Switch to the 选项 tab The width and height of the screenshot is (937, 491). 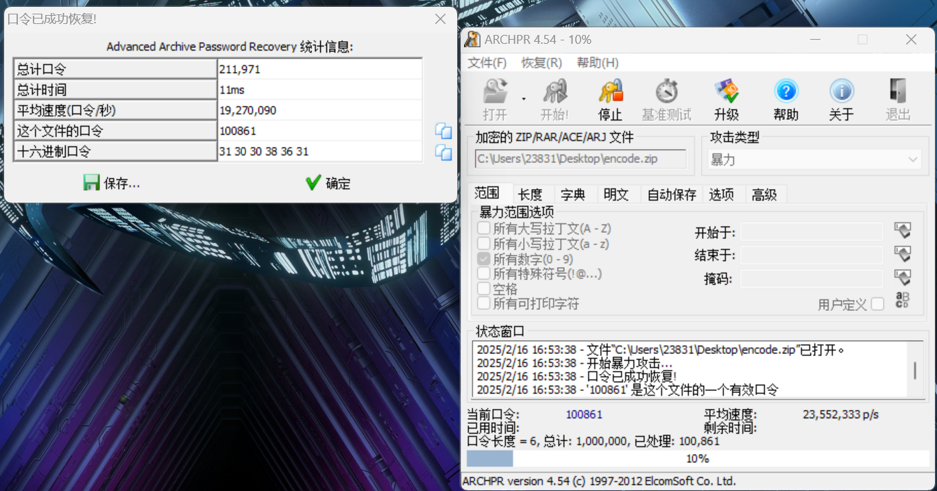(722, 194)
